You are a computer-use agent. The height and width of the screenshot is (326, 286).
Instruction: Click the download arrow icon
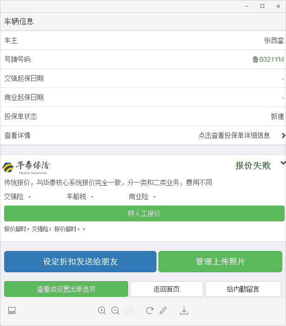[184, 311]
